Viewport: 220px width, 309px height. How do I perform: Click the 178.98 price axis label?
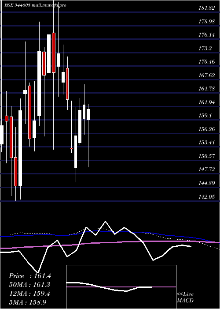206,22
